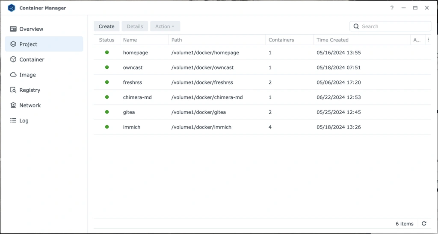Click the Overview sidebar icon
Viewport: 438px width, 234px height.
point(13,29)
